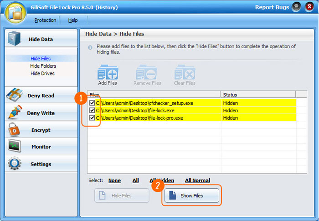This screenshot has height=221, width=319.
Task: Switch to the Monitor section
Action: click(41, 146)
